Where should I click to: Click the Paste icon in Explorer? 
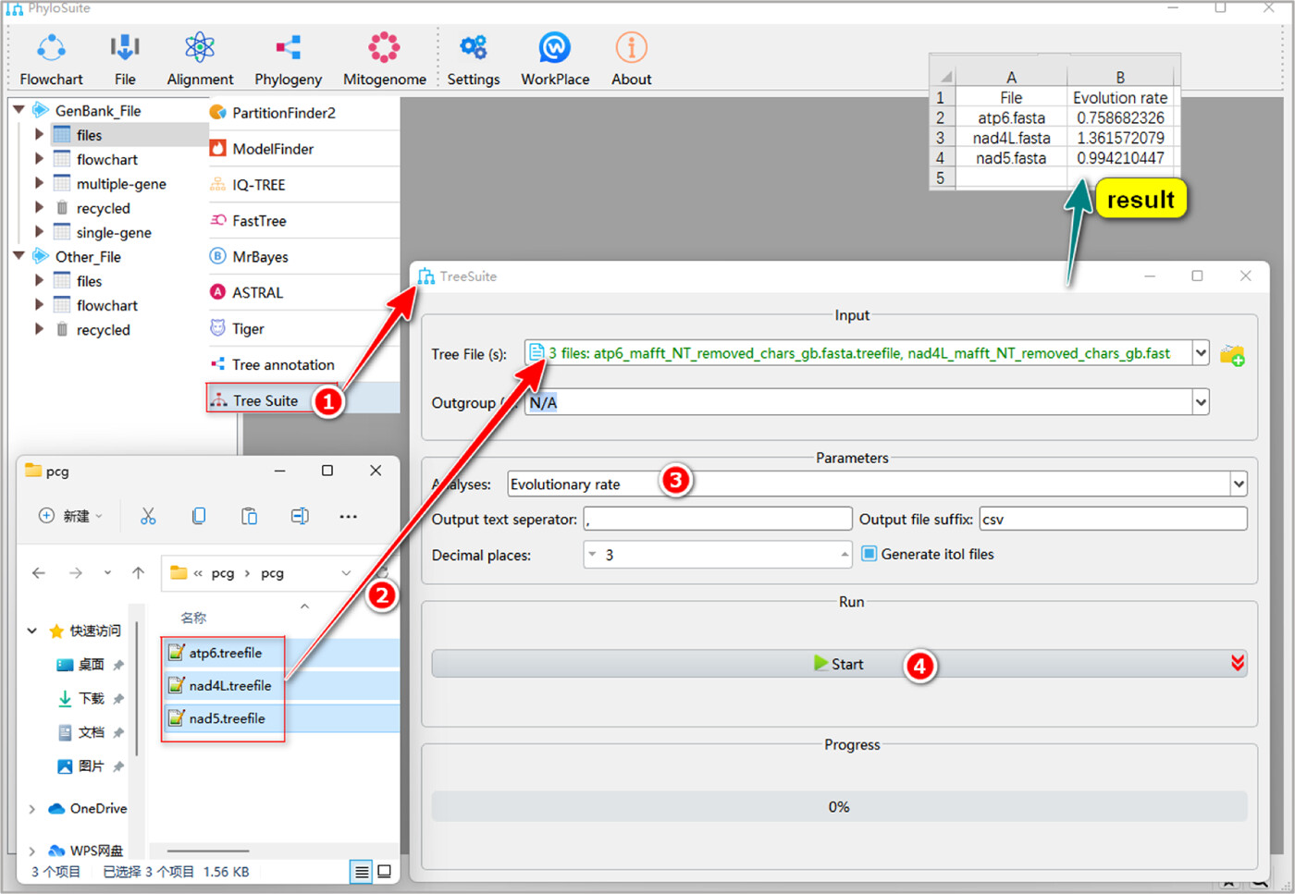(250, 516)
